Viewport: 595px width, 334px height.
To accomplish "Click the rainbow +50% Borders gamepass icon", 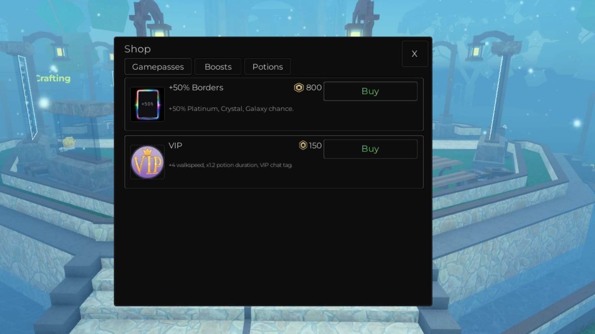I will coord(147,104).
